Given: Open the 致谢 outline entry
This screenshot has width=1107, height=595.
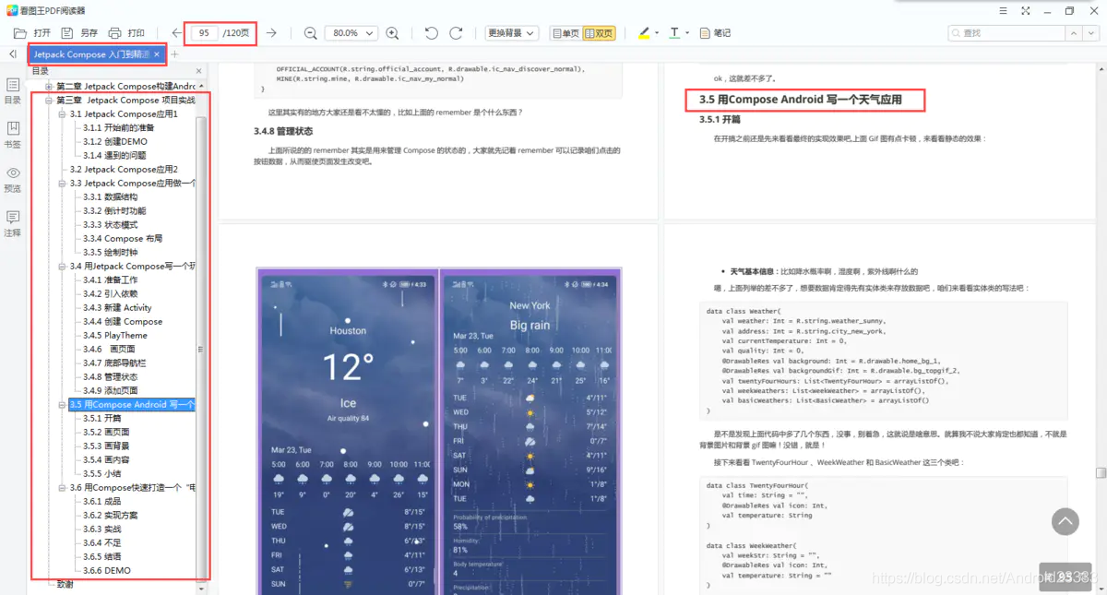Looking at the screenshot, I should coord(65,584).
